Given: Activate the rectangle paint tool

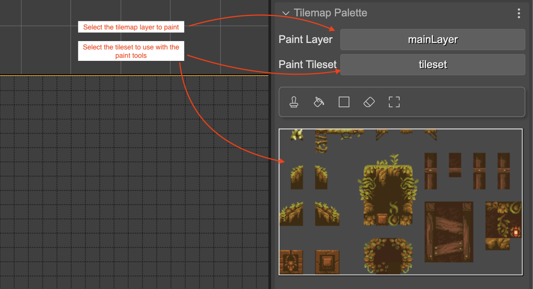Looking at the screenshot, I should click(344, 102).
